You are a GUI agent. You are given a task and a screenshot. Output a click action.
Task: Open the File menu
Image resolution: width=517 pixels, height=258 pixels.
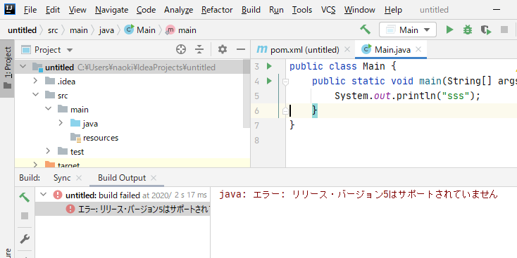pyautogui.click(x=30, y=10)
